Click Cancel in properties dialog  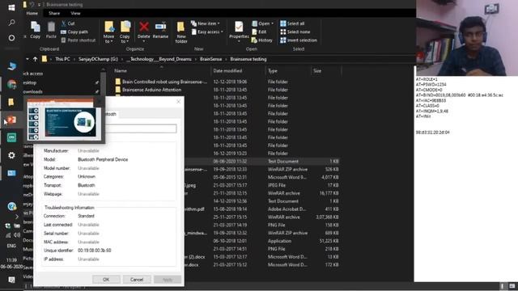[x=137, y=280]
